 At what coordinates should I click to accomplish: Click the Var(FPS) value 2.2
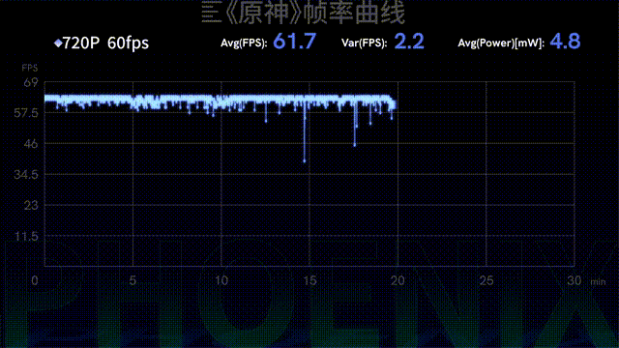(409, 41)
